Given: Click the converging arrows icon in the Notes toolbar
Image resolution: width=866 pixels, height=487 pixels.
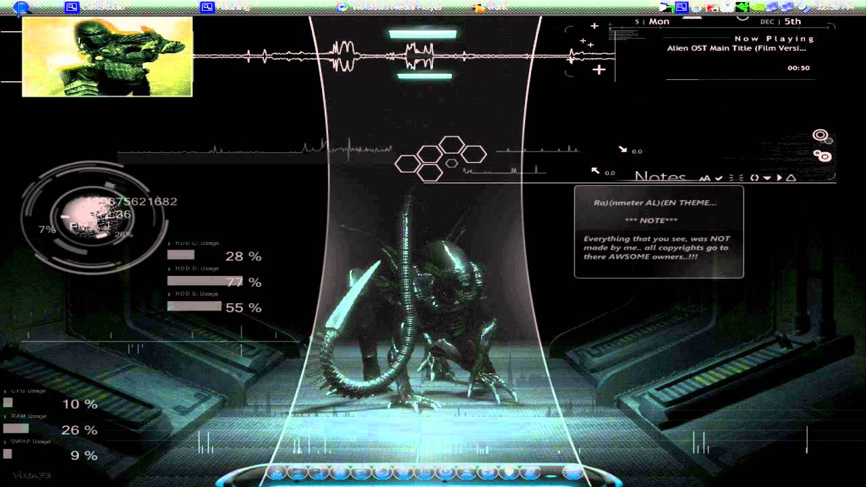Looking at the screenshot, I should pos(736,178).
